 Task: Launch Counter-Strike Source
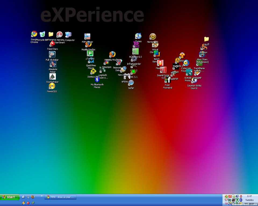(194, 81)
